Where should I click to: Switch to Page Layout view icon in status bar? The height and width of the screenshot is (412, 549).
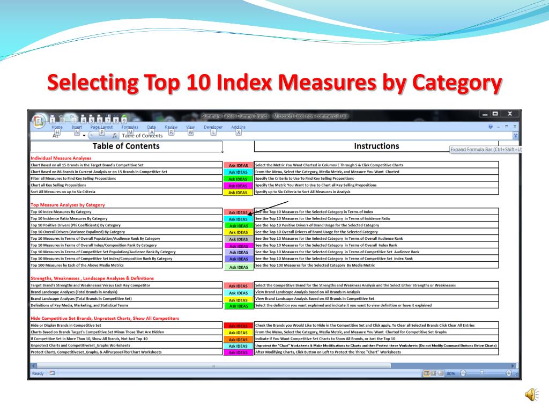(x=433, y=373)
